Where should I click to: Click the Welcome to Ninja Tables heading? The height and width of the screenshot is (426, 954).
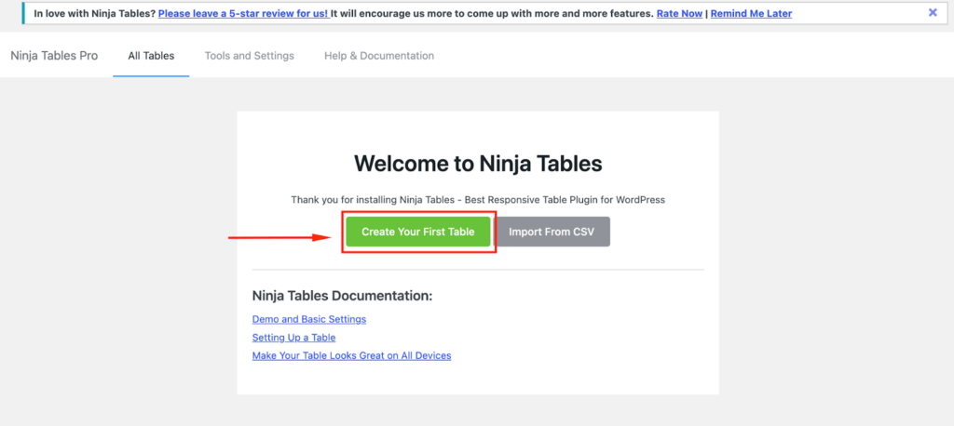(478, 164)
